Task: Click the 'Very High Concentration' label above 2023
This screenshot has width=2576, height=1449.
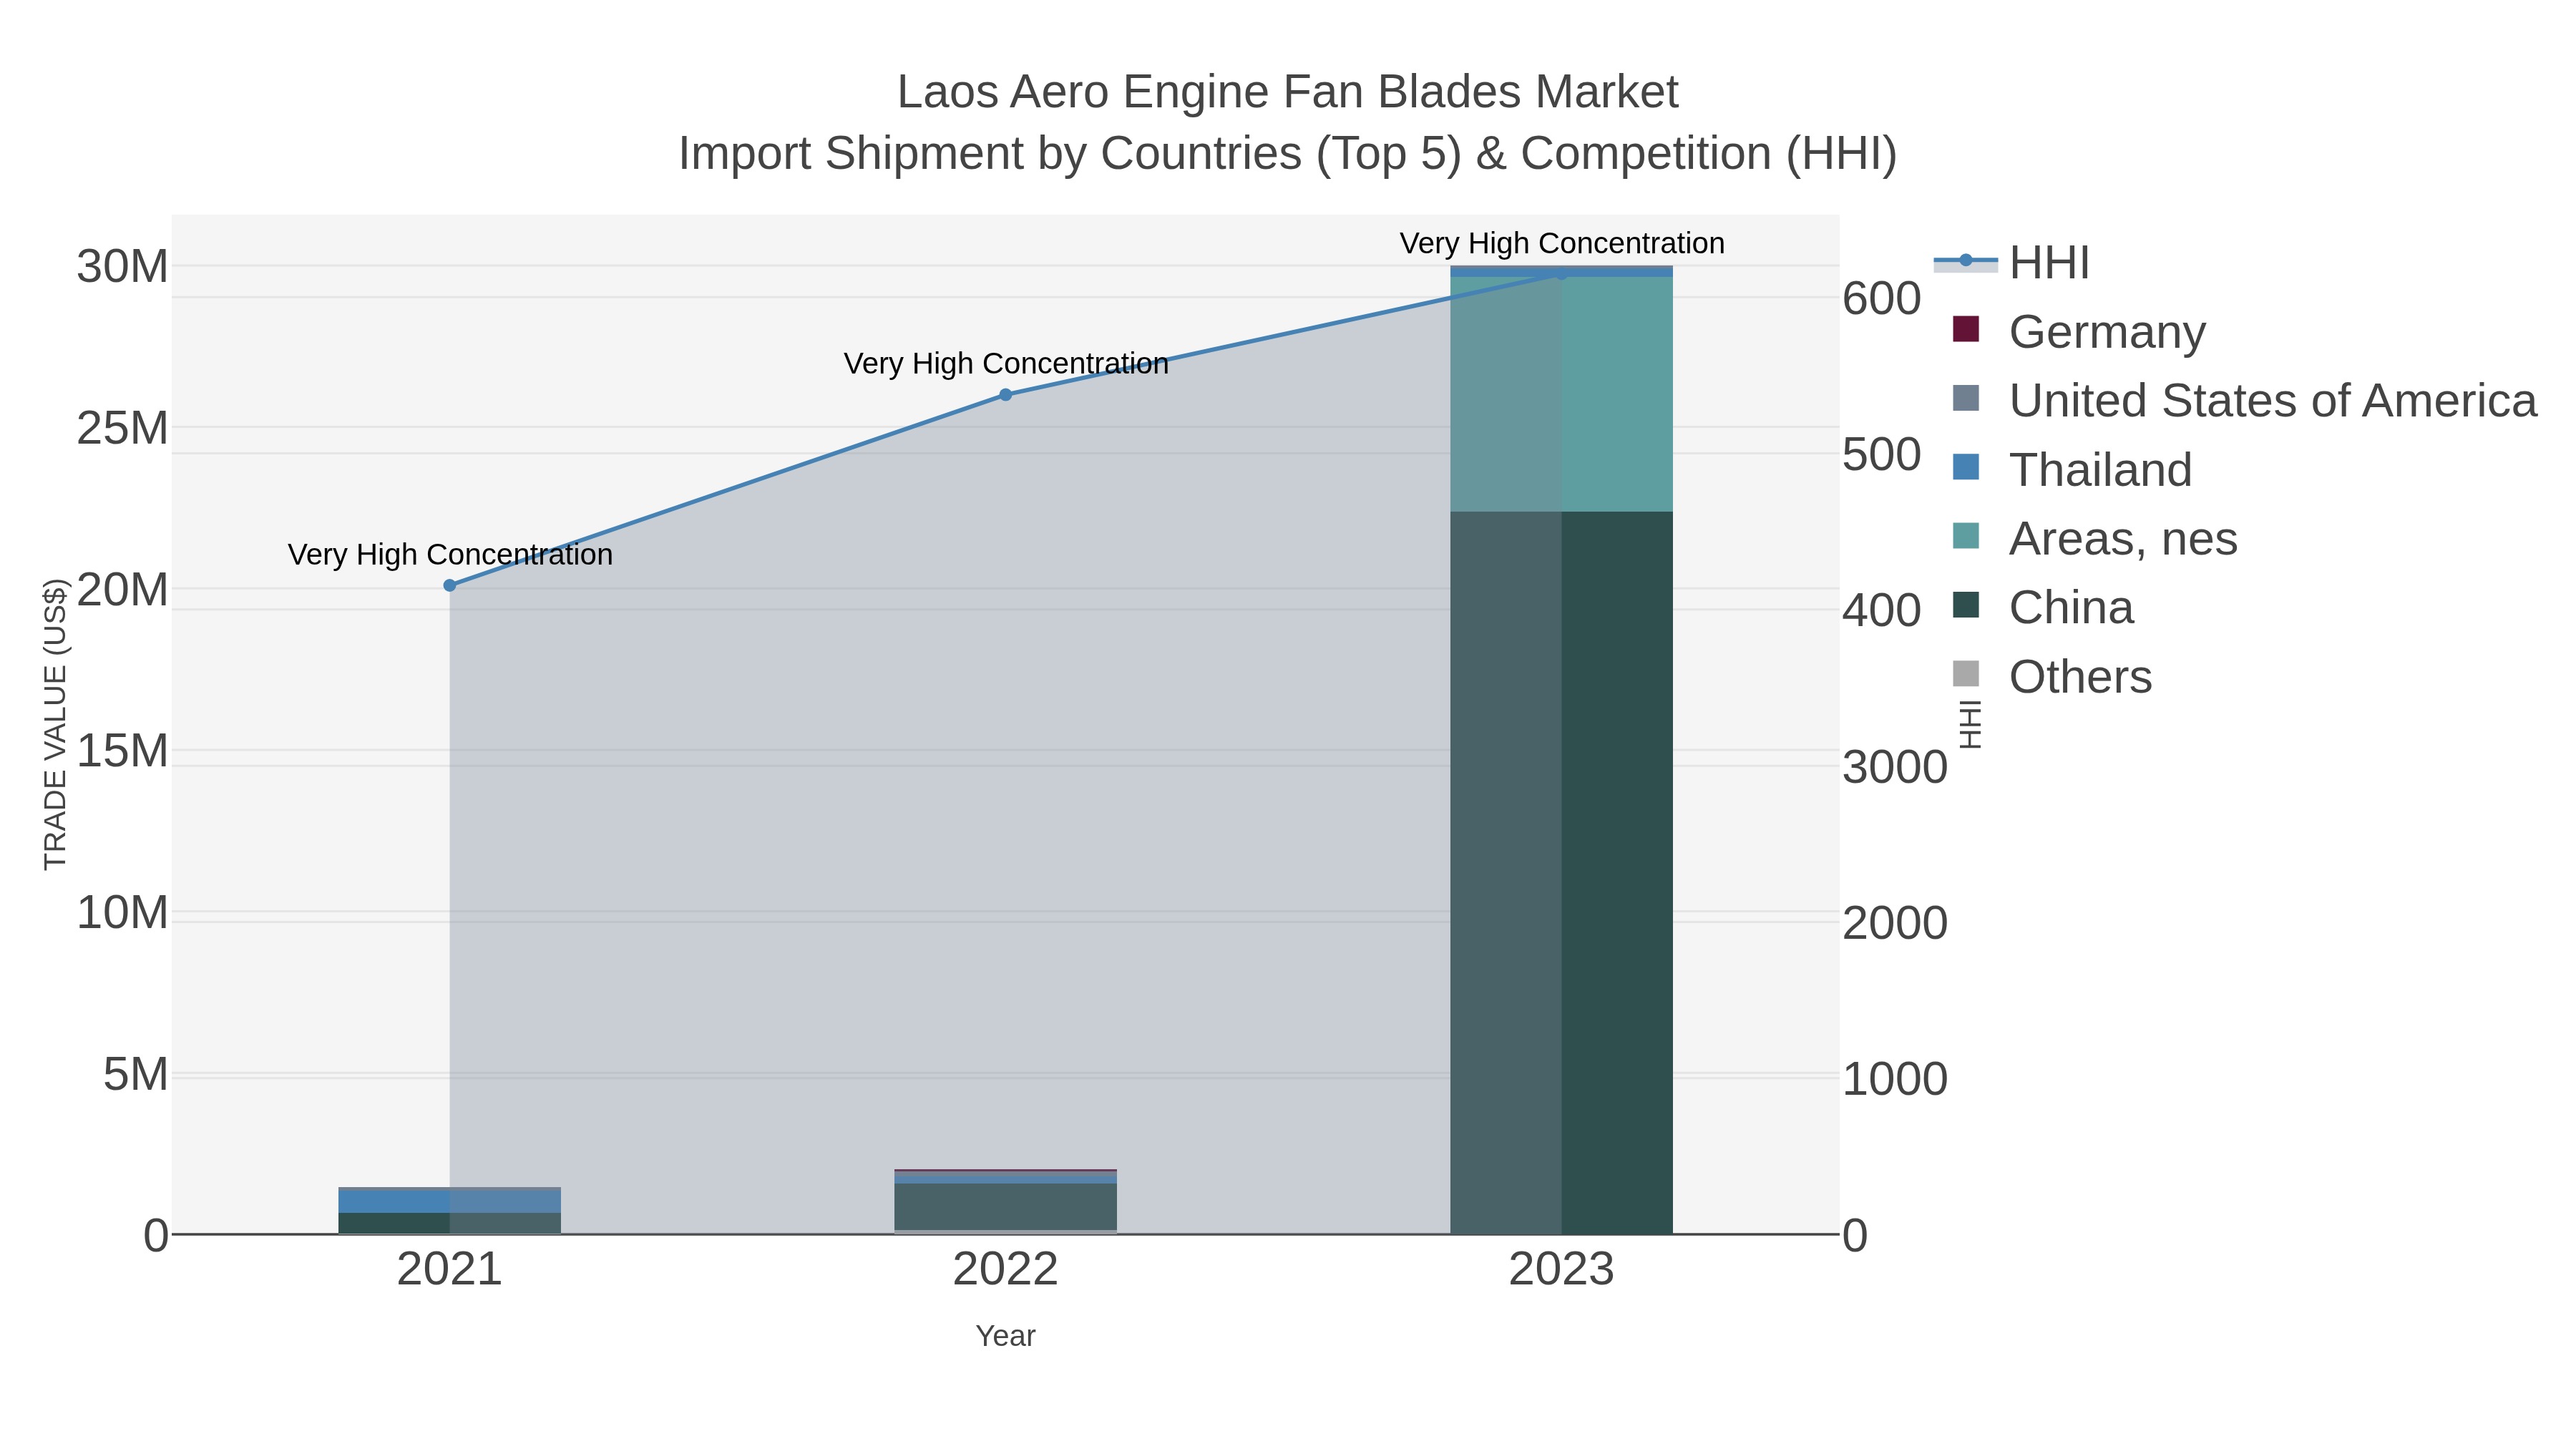Action: (x=1562, y=243)
